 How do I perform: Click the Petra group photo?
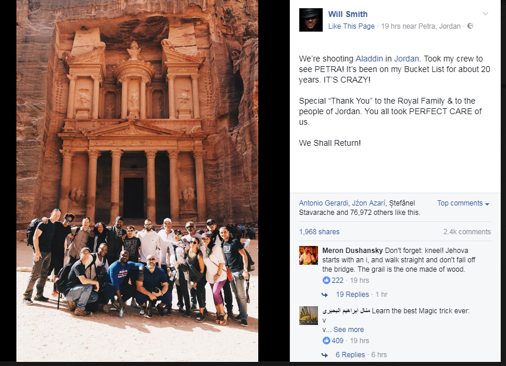[x=137, y=181]
